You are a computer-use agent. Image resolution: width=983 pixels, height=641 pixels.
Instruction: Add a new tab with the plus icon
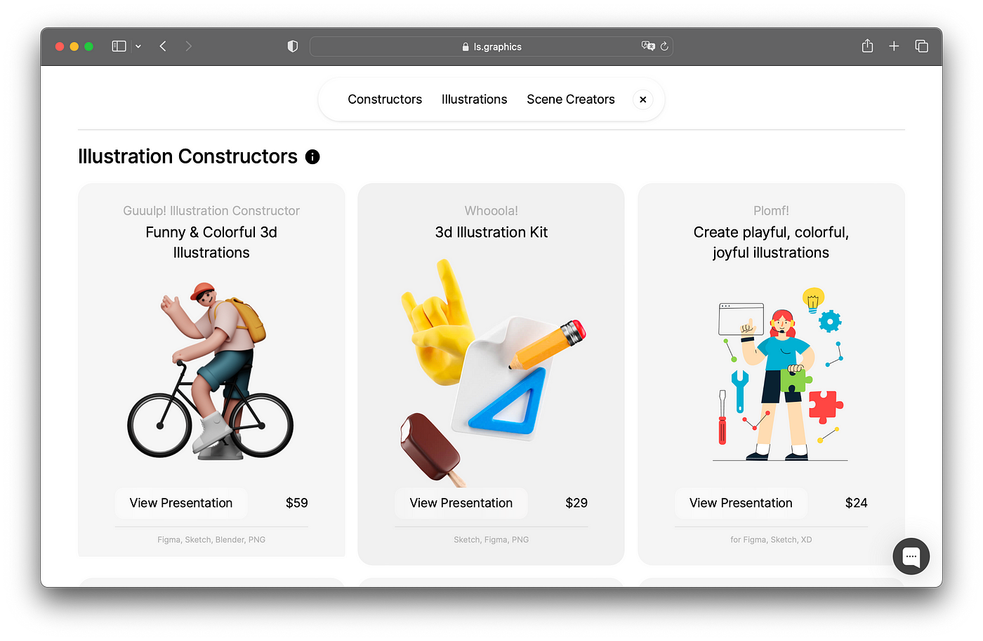tap(894, 46)
